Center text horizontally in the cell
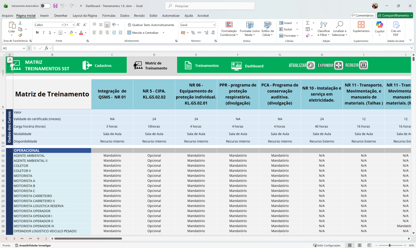The image size is (416, 248). coord(101,33)
